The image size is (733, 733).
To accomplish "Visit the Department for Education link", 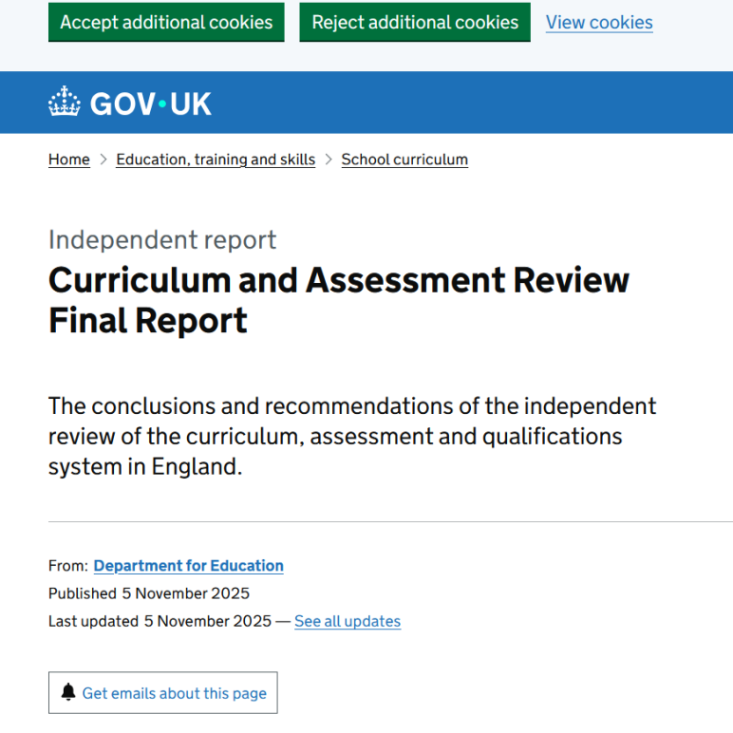I will point(188,566).
